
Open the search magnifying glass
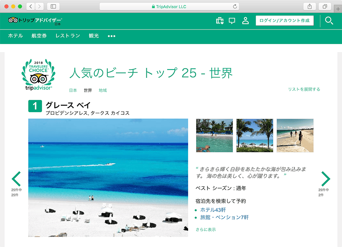tap(329, 21)
